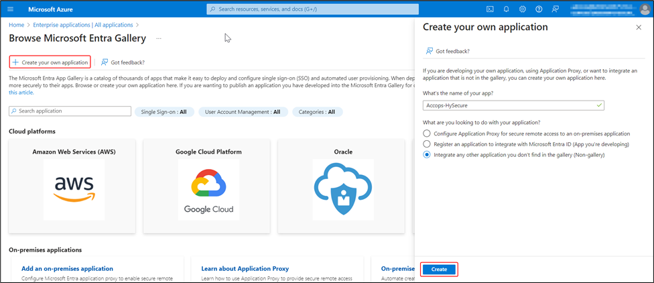Select Configure Application Proxy radio option
This screenshot has width=654, height=283.
point(427,133)
